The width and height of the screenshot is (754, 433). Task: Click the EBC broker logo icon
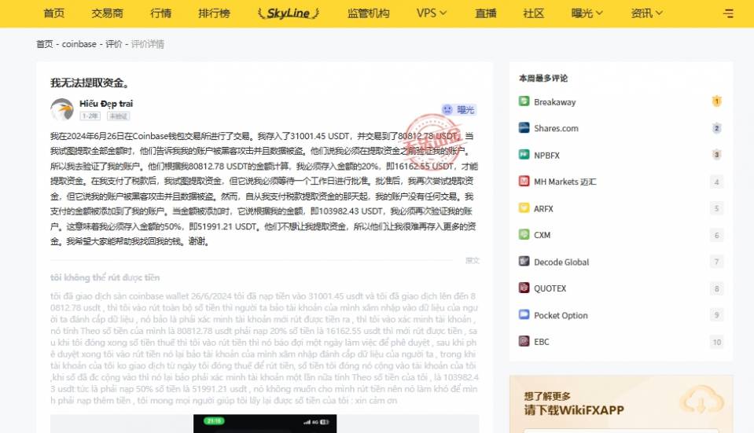coord(524,341)
